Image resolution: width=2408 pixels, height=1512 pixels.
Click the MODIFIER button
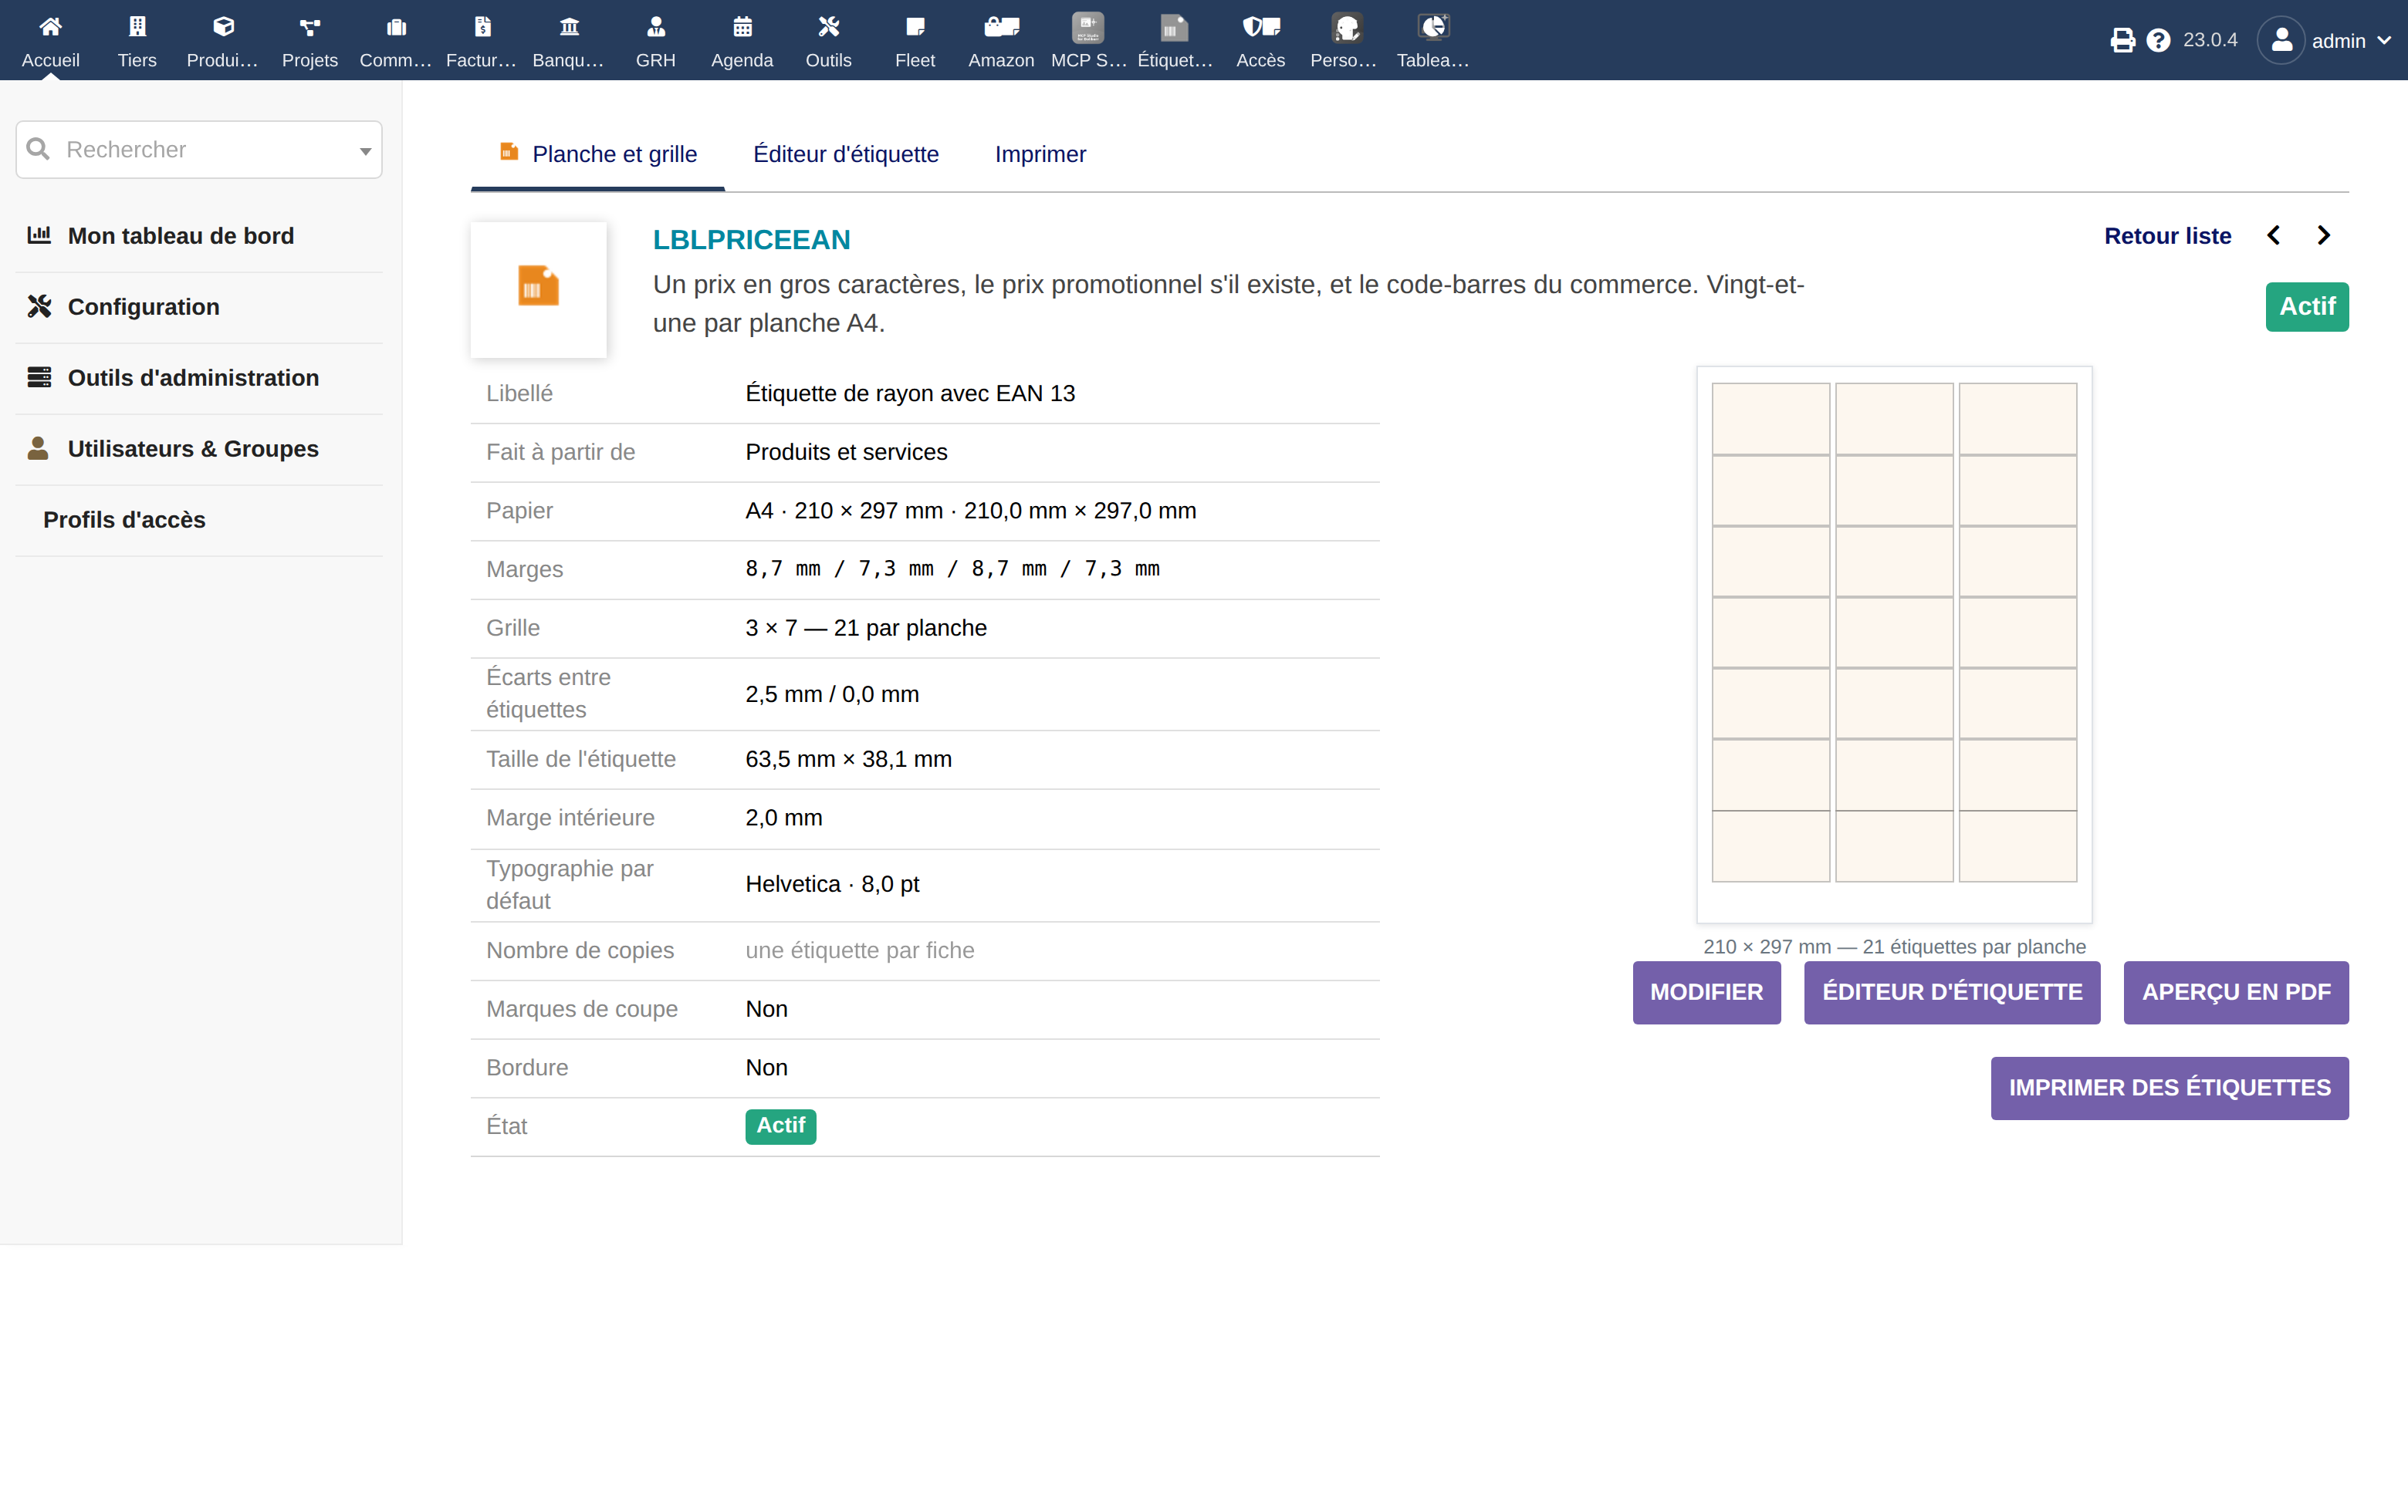(x=1706, y=992)
